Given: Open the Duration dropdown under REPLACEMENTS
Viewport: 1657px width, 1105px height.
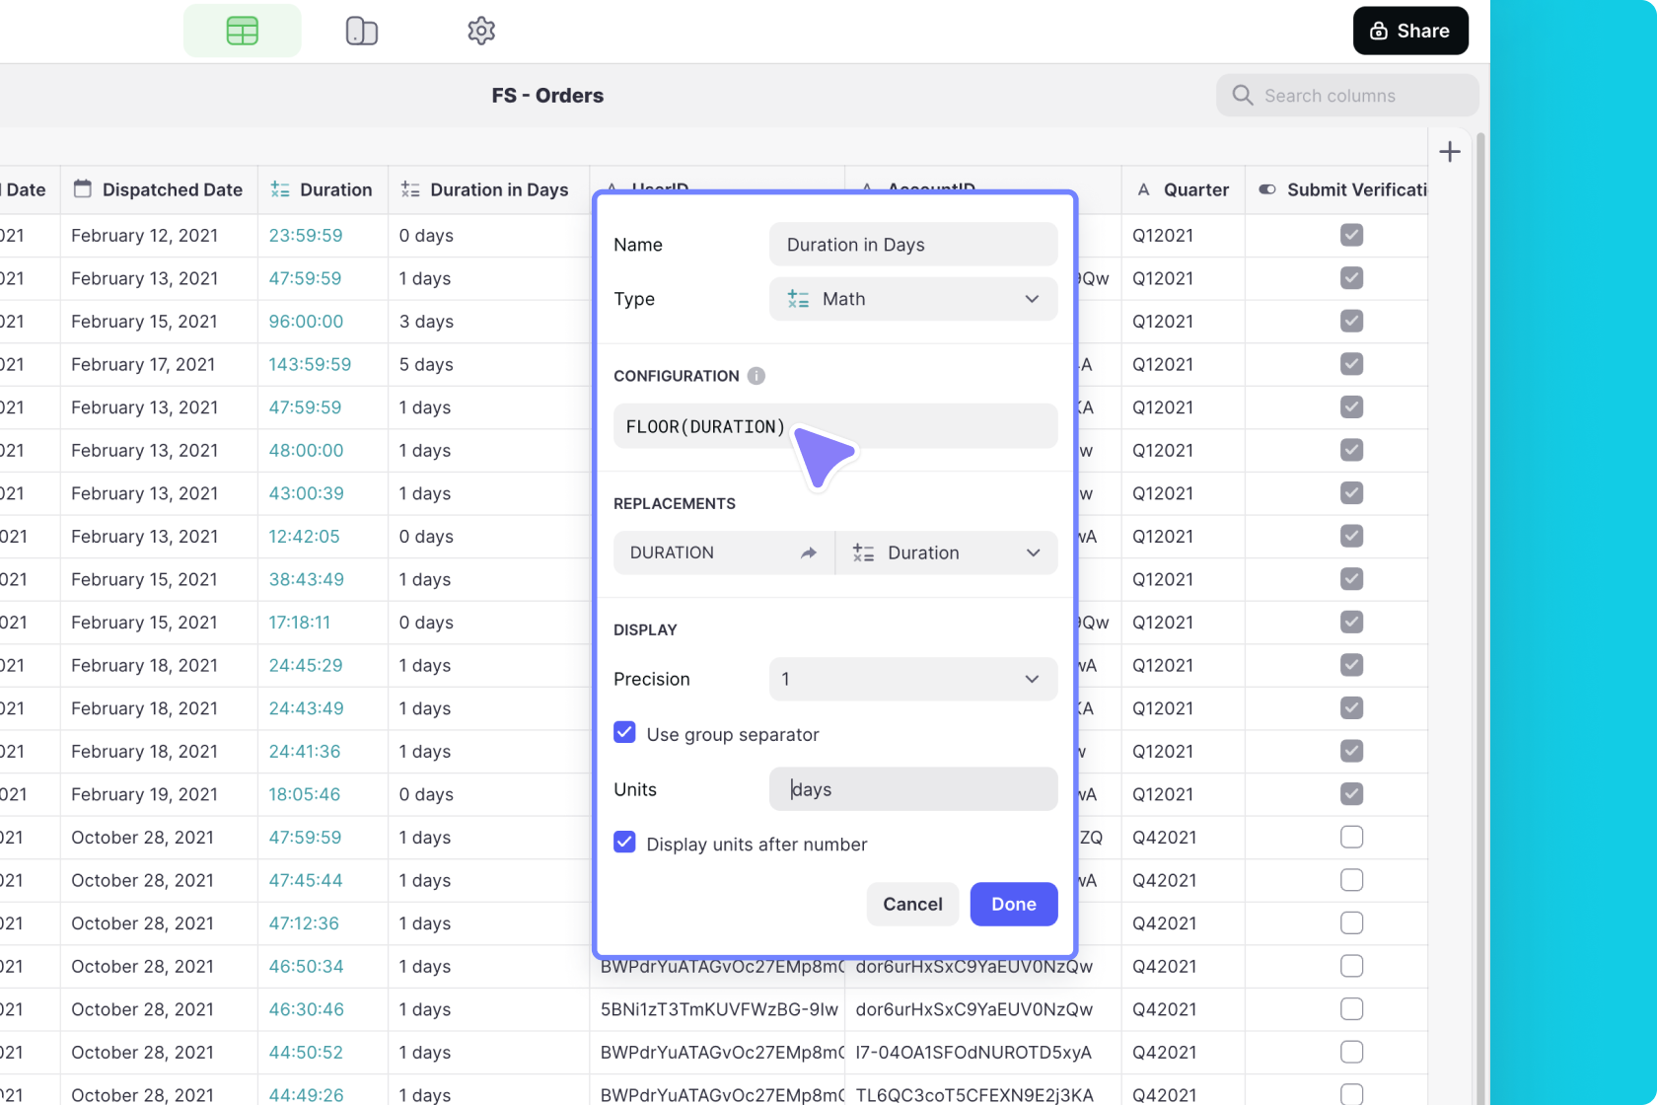Looking at the screenshot, I should pyautogui.click(x=946, y=552).
